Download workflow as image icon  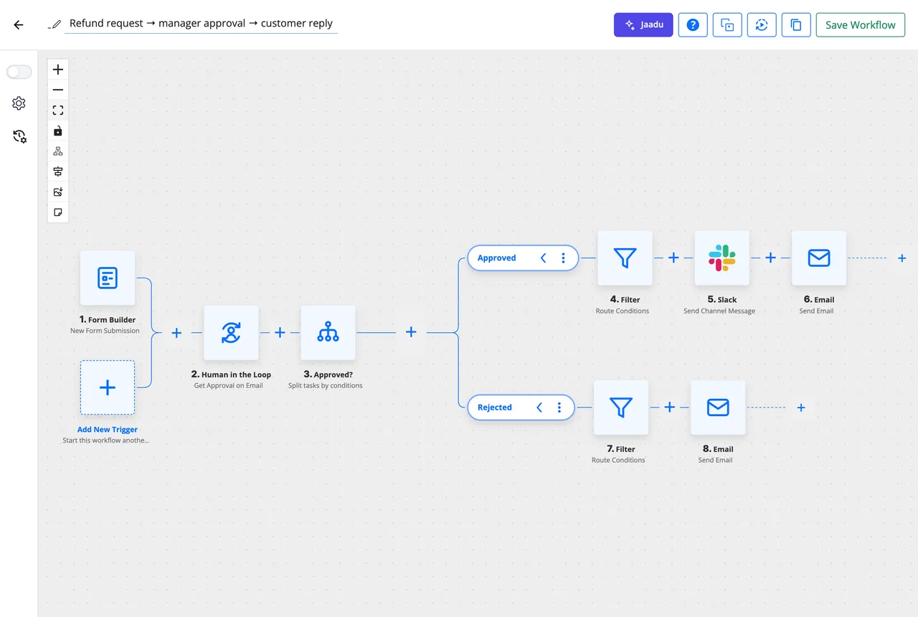58,192
